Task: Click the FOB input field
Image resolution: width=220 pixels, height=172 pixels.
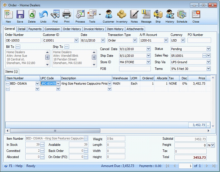Action: tap(135, 69)
